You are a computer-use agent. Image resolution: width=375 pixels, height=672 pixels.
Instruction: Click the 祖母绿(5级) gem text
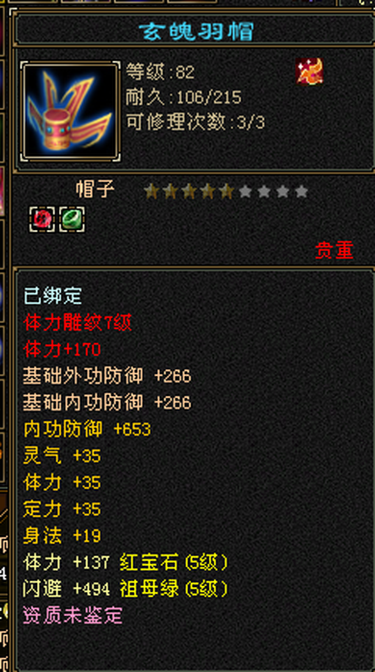174,589
